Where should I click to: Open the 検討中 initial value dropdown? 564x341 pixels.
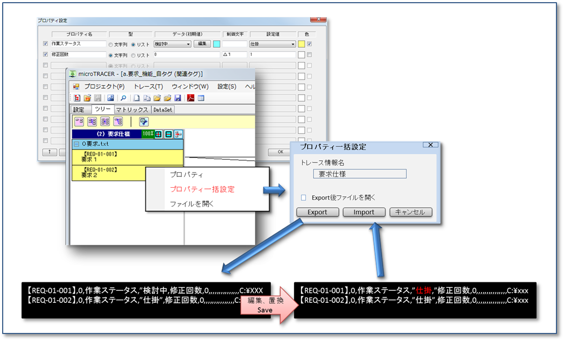[172, 44]
